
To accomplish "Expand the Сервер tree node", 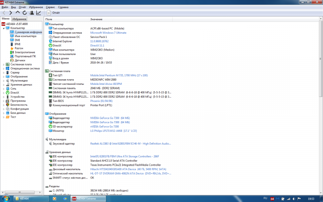I will coord(4,73).
